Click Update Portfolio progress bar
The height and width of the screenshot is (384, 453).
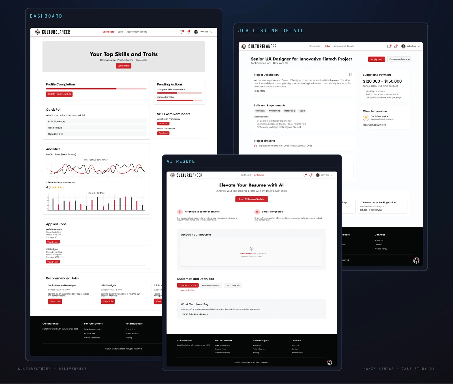tap(180, 100)
